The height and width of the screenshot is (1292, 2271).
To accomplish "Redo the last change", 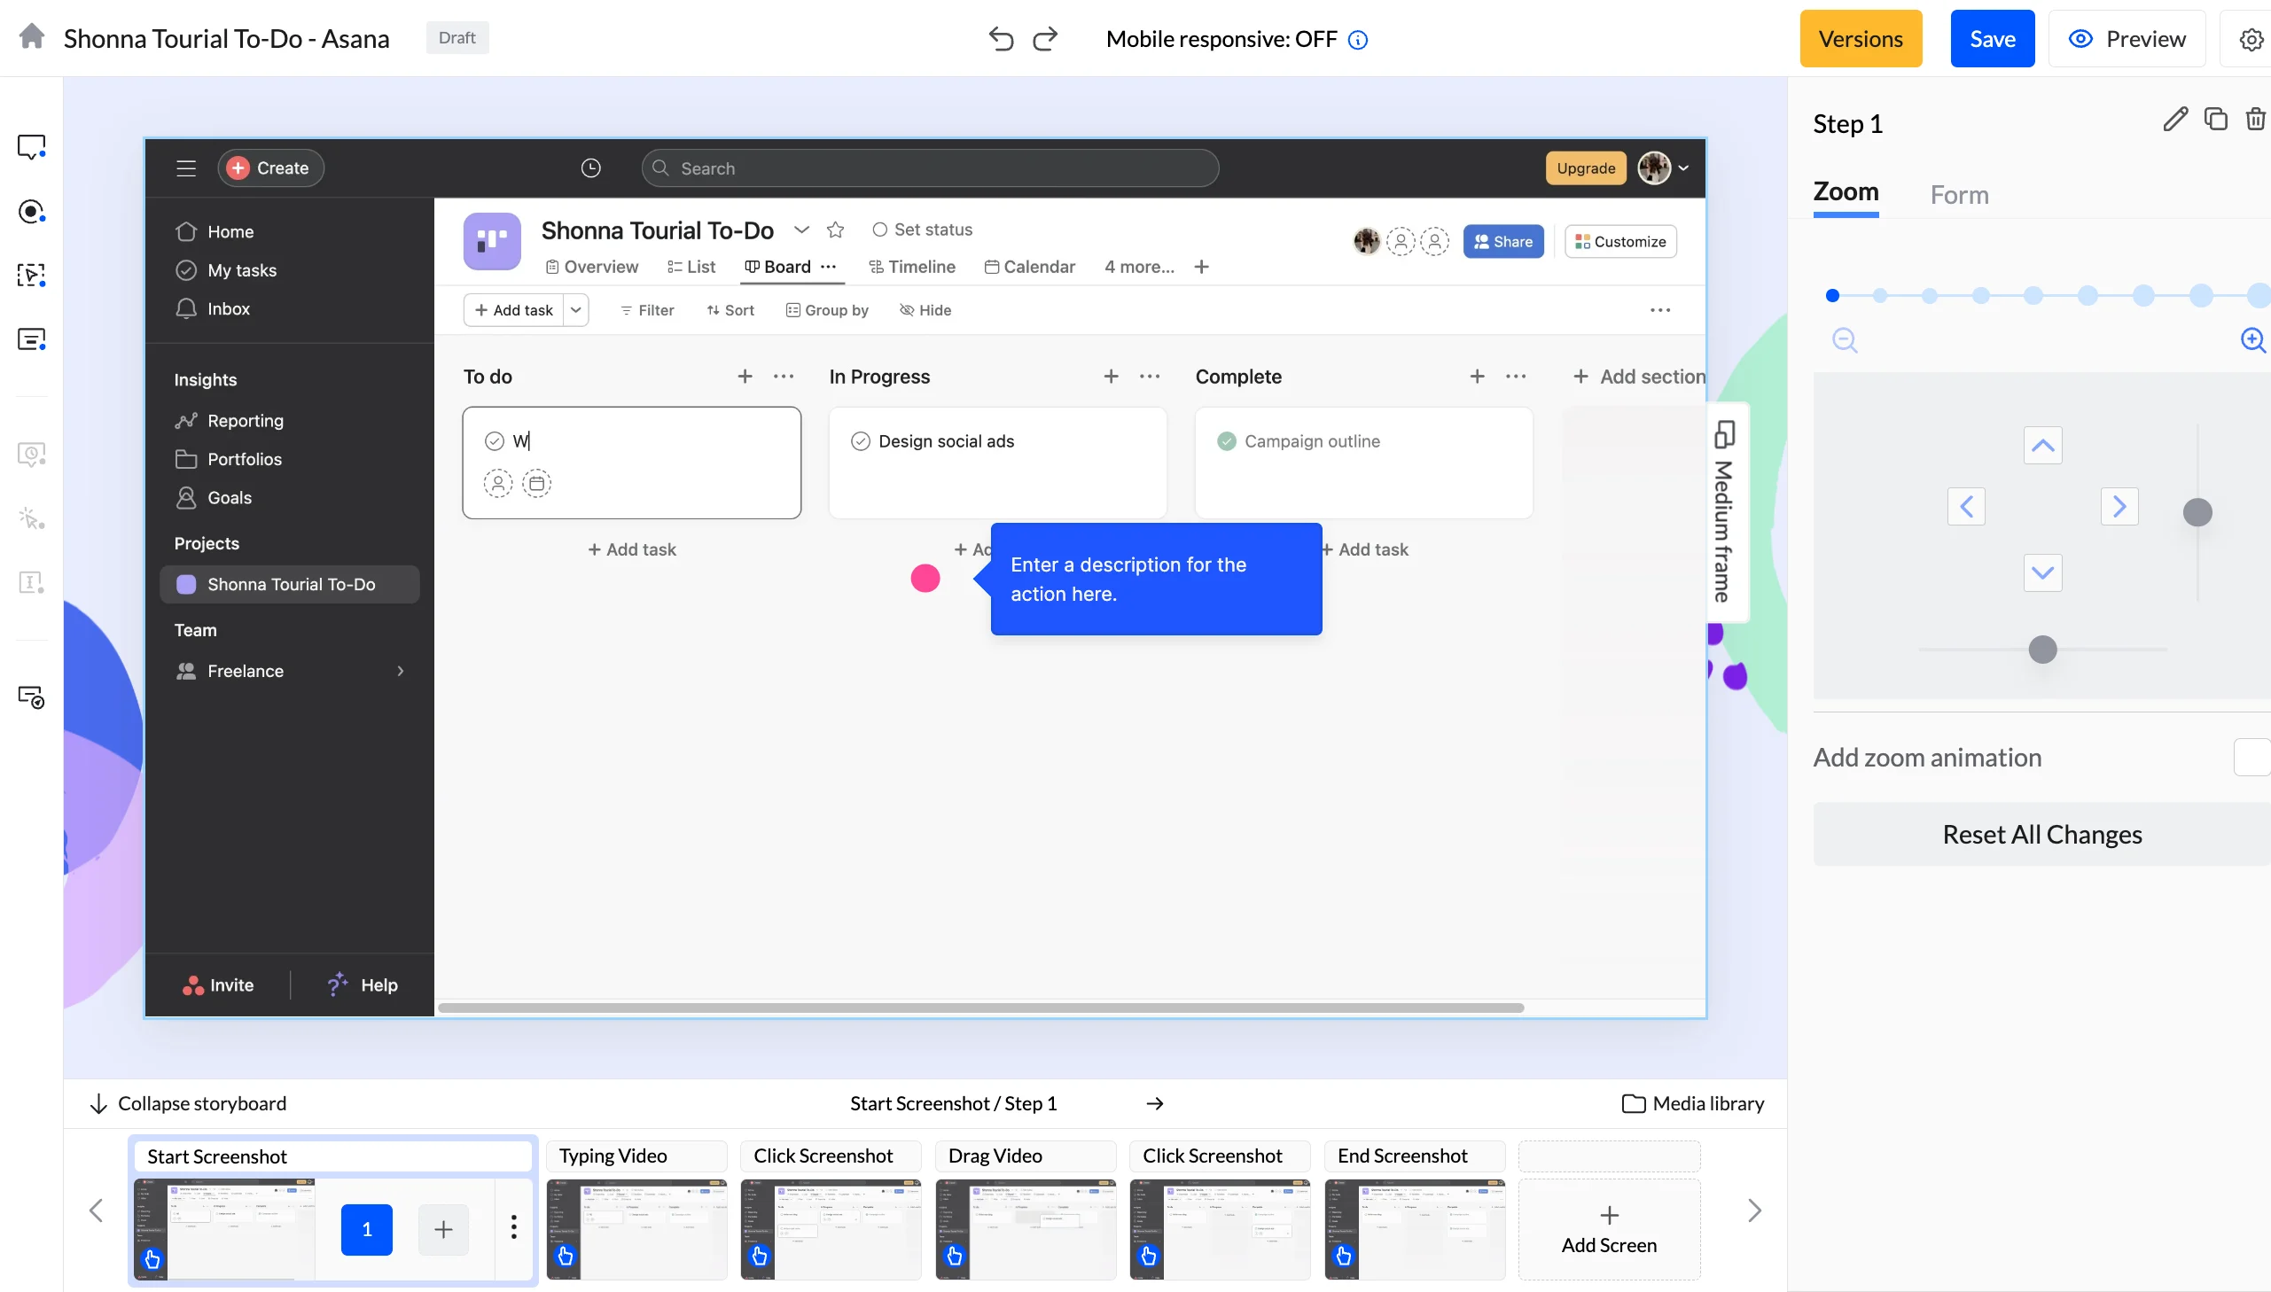I will [x=1045, y=39].
